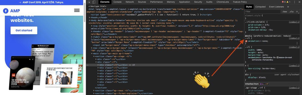Viewport: 302px width, 95px height.
Task: Expand the div class -rv node
Action: [96, 59]
